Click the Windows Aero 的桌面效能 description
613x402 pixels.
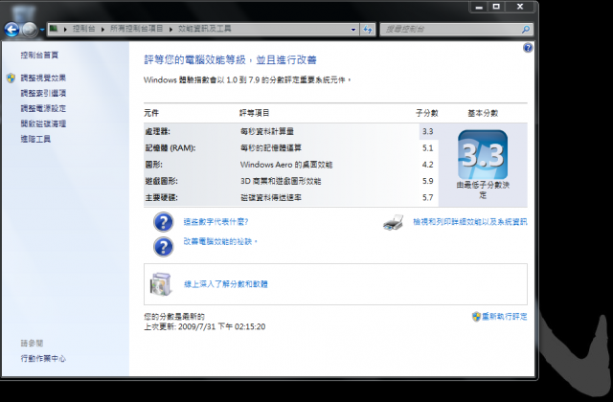286,165
